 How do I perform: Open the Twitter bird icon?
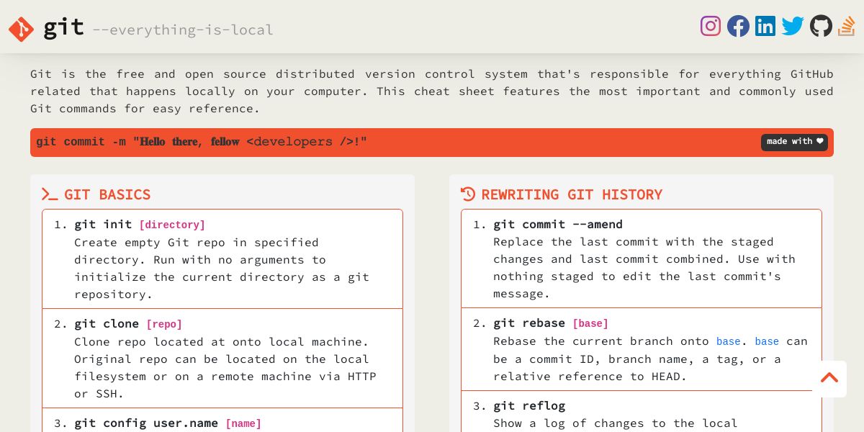pyautogui.click(x=793, y=26)
